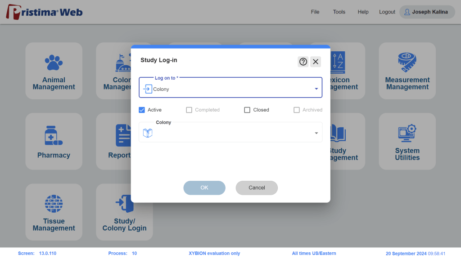Click the System Utilities label
Viewport: 461px width, 259px height.
click(407, 154)
